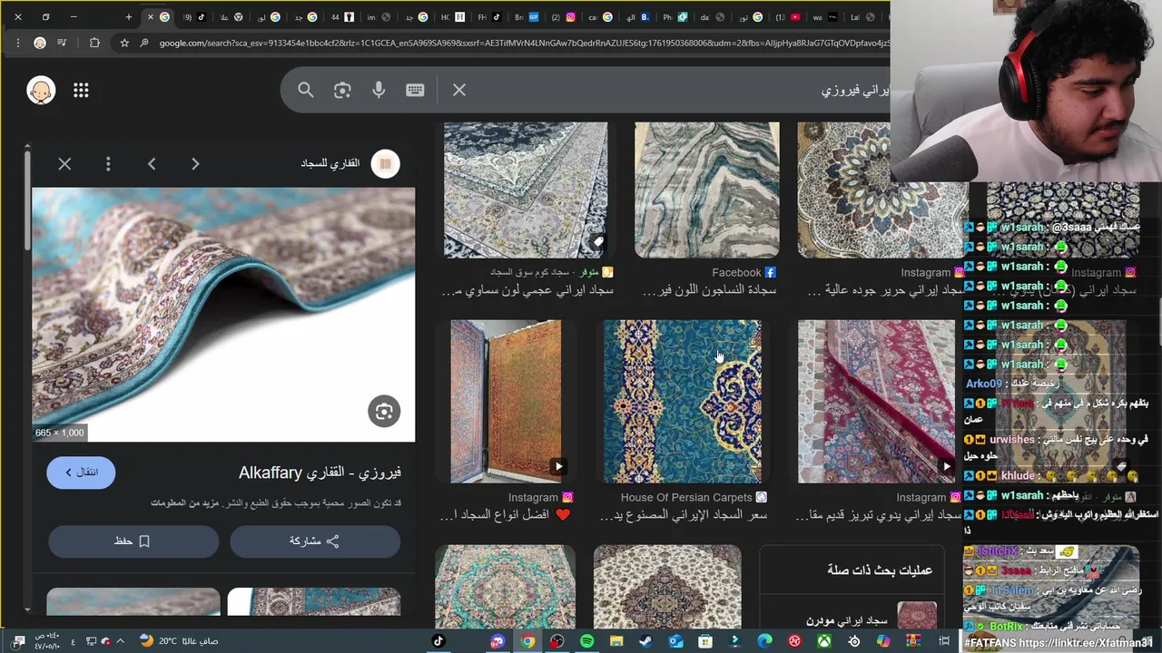The image size is (1162, 653).
Task: Open a new tab with the plus button
Action: coord(128,16)
